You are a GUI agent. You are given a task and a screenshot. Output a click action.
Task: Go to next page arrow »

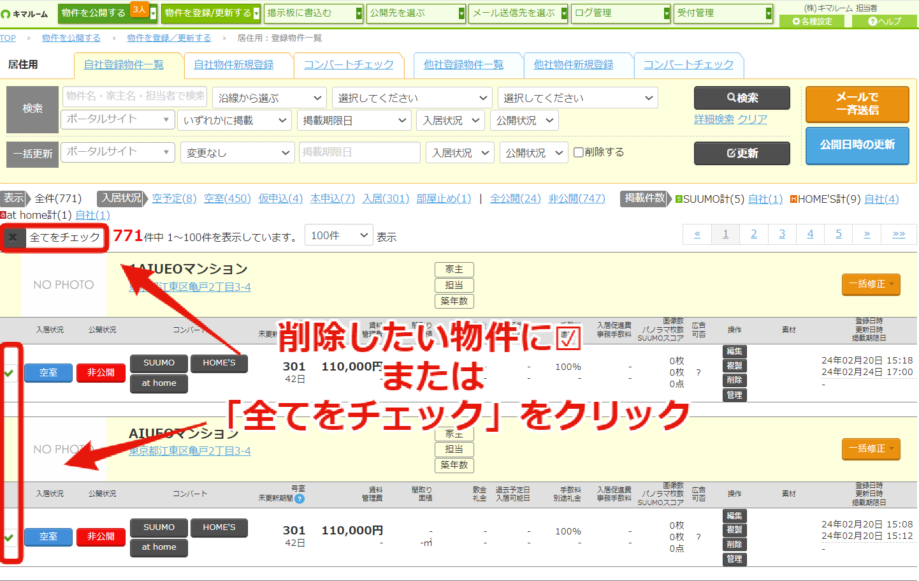[x=867, y=234]
